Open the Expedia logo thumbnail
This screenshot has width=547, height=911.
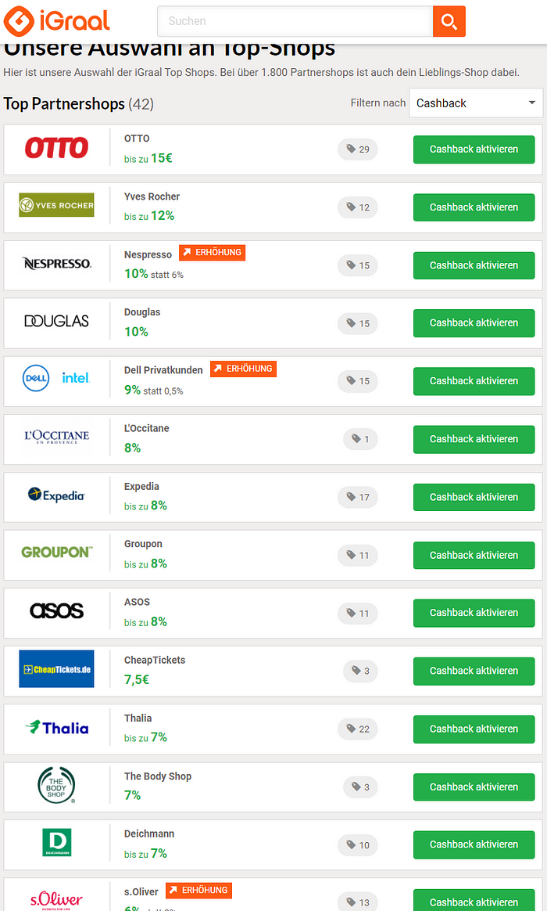pos(56,495)
